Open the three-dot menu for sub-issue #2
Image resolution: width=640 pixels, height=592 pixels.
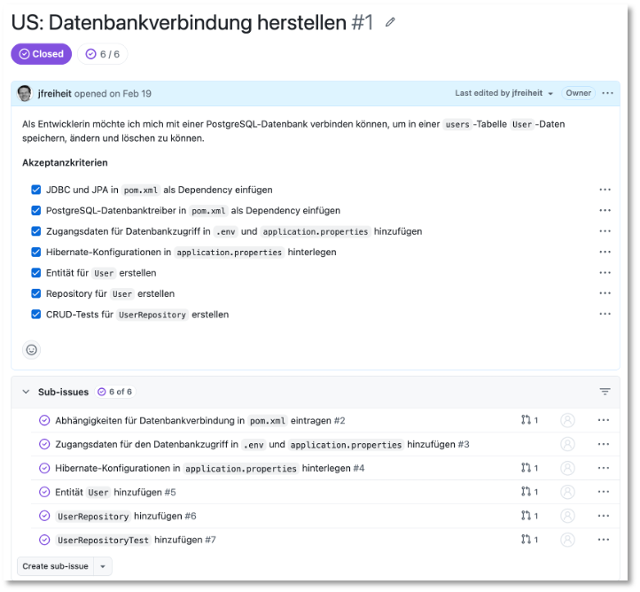point(604,420)
